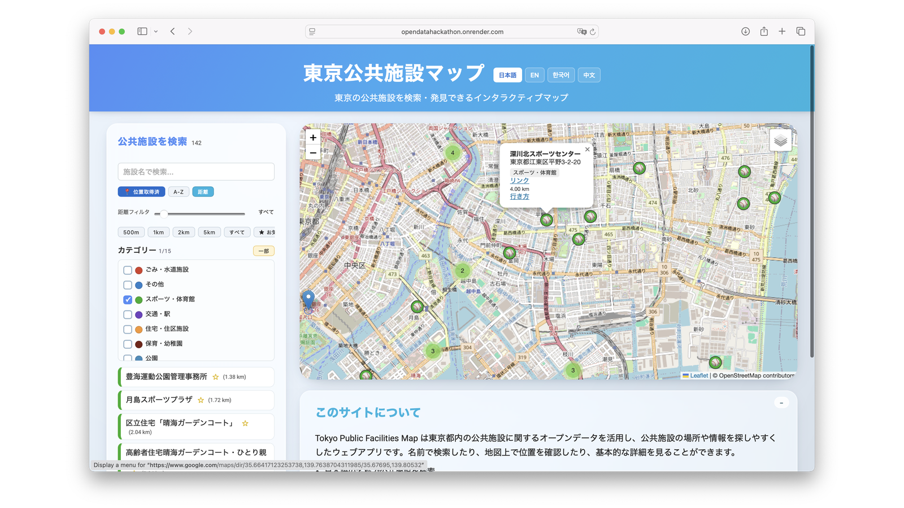The height and width of the screenshot is (508, 904).
Task: Click the Safari address bar
Action: pos(452,32)
